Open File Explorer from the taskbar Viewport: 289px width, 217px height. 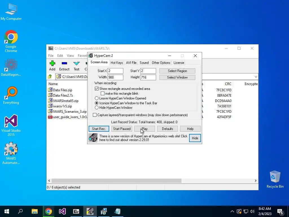click(x=34, y=211)
